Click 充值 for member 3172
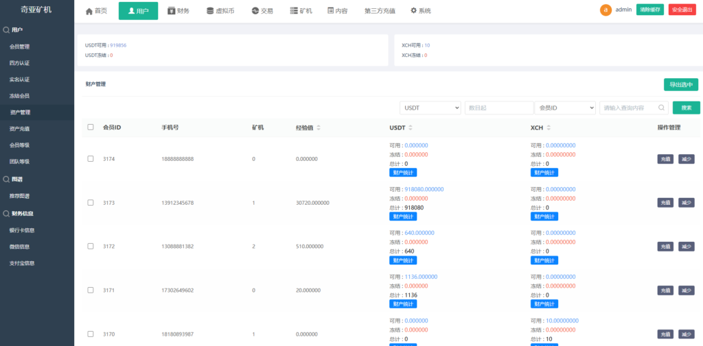The image size is (703, 346). point(665,246)
